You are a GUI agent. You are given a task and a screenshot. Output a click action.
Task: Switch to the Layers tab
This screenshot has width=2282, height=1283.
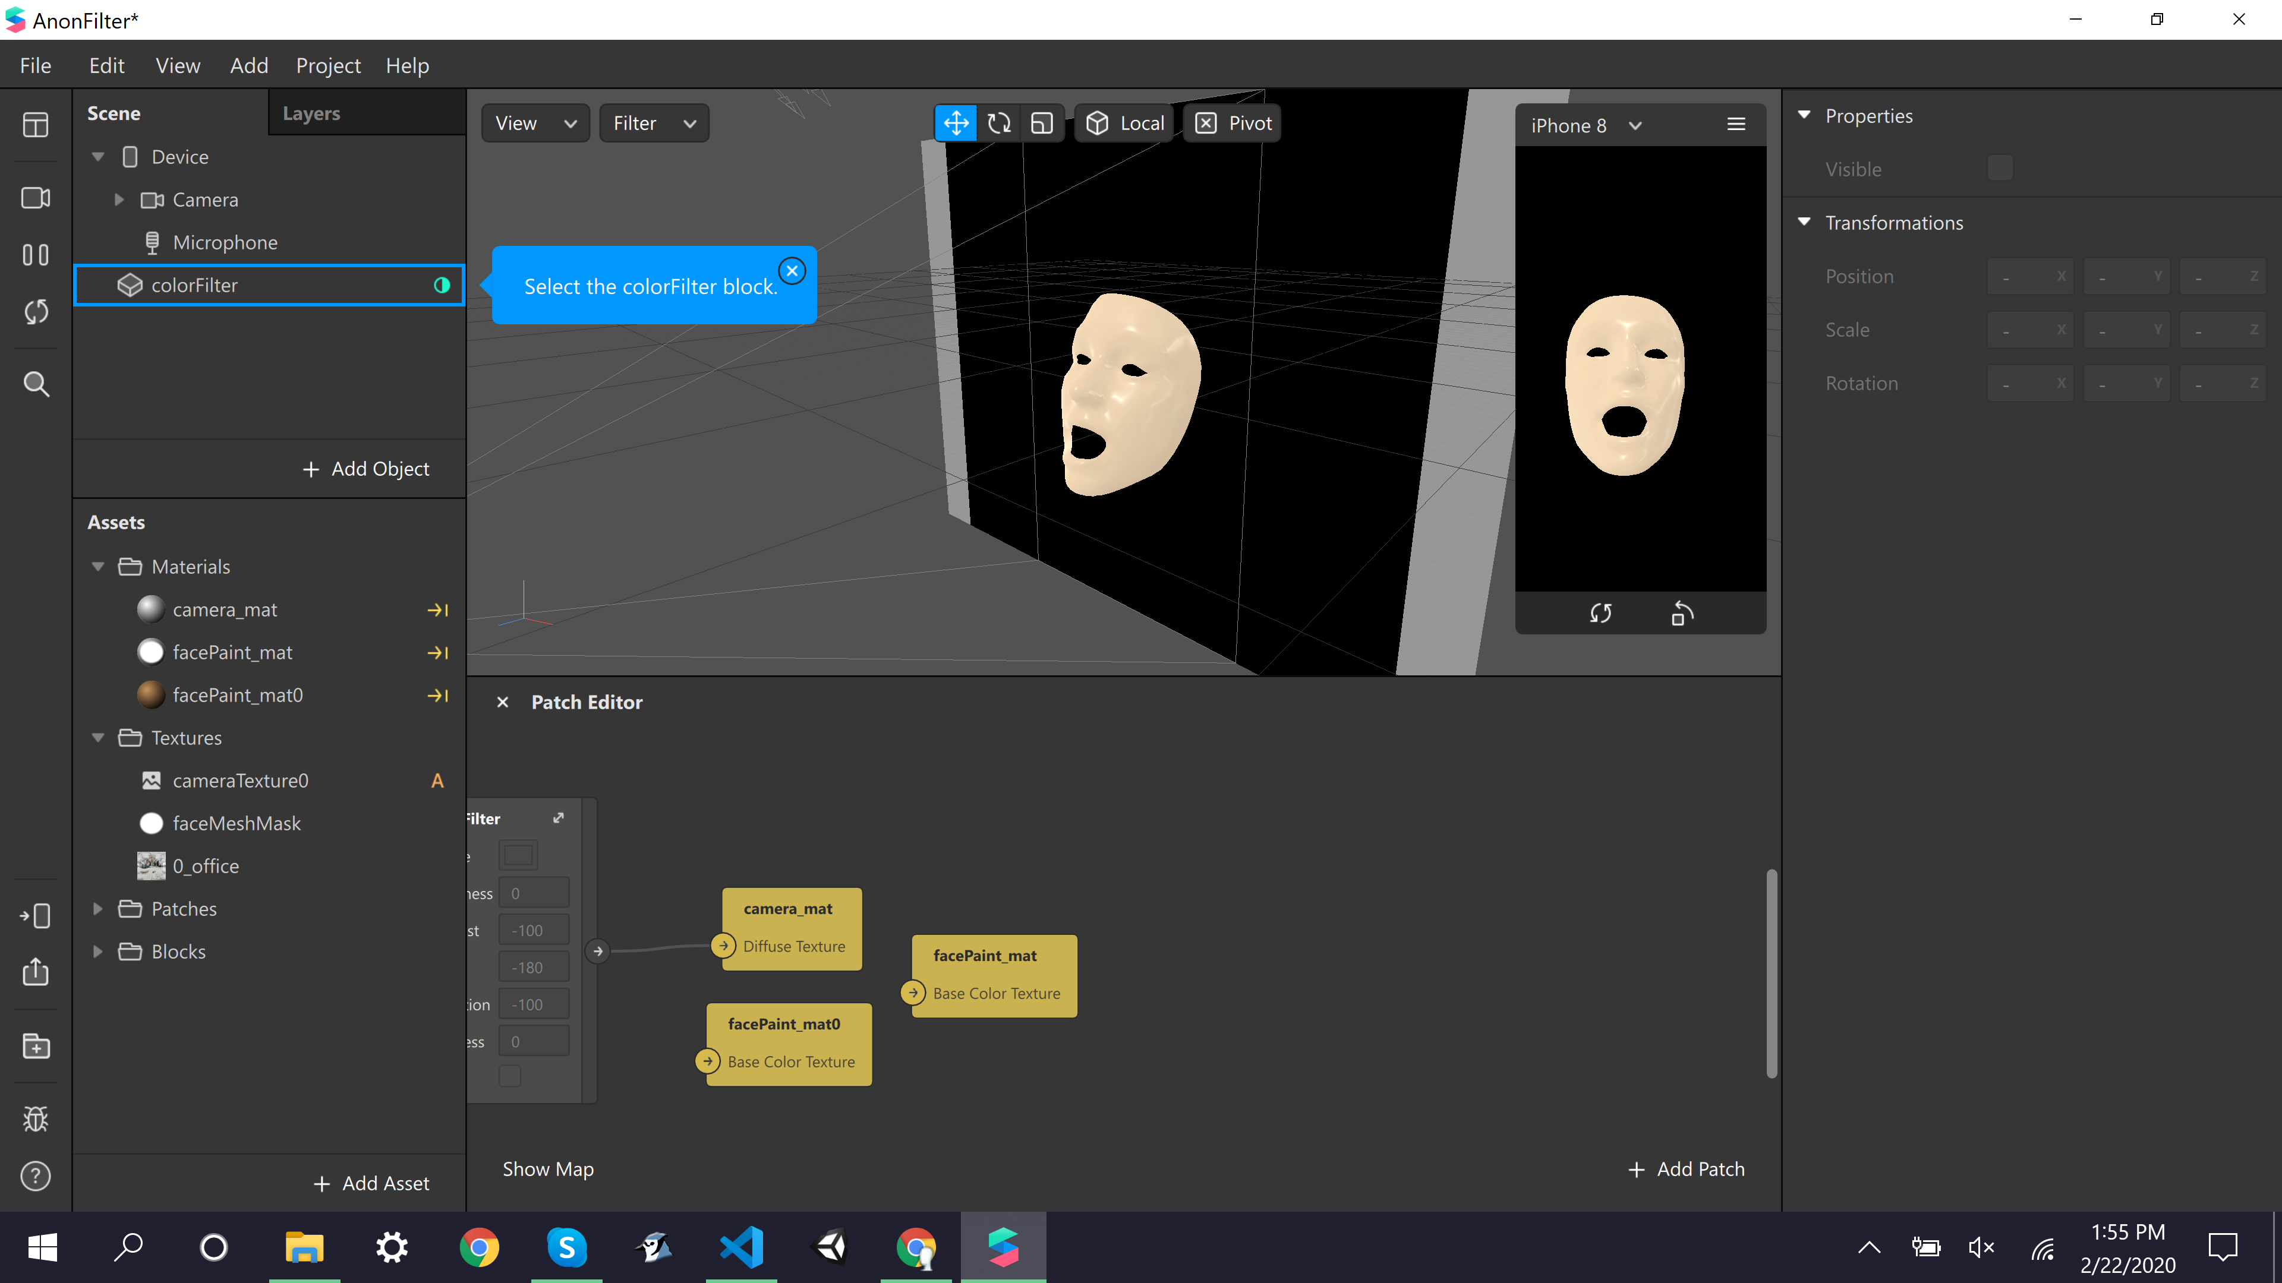[x=311, y=113]
